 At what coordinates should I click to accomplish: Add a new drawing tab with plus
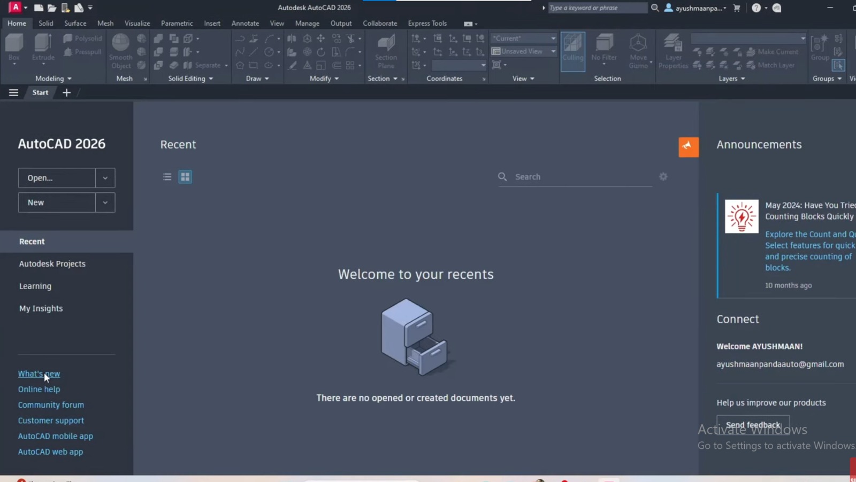tap(66, 92)
